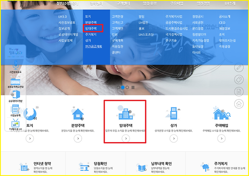Click the 토지 globe icon
The image size is (249, 176).
pos(30,113)
